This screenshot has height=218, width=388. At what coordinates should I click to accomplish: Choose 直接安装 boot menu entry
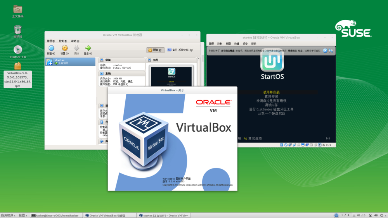pos(271,96)
